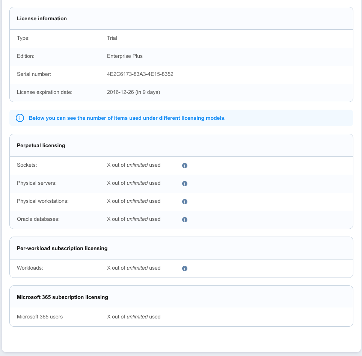362x356 pixels.
Task: Click the Workloads row label
Action: 30,268
